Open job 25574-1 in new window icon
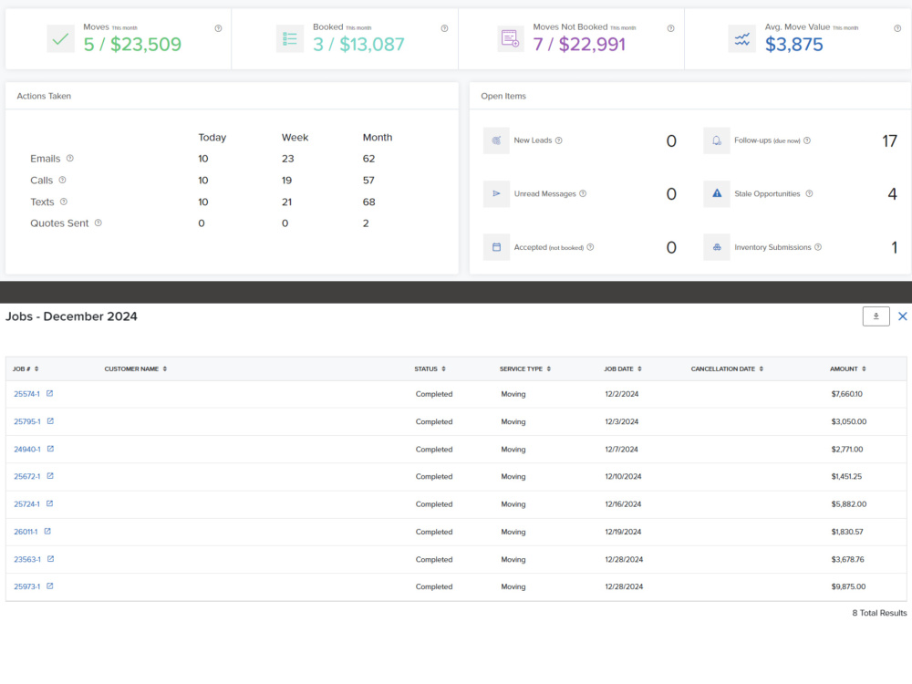 50,394
